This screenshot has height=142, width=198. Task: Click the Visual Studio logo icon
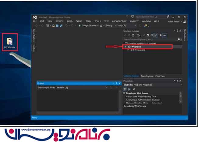click(x=35, y=17)
